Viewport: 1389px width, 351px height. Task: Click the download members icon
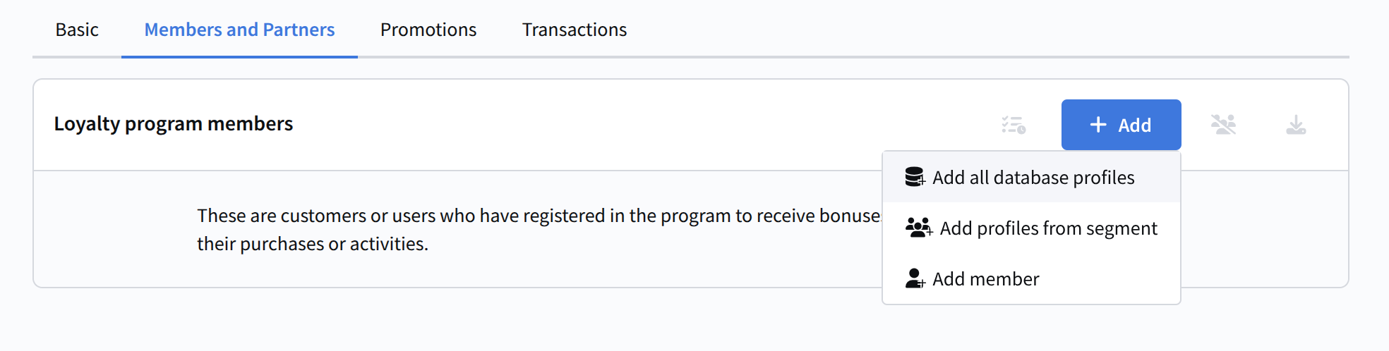[1296, 125]
